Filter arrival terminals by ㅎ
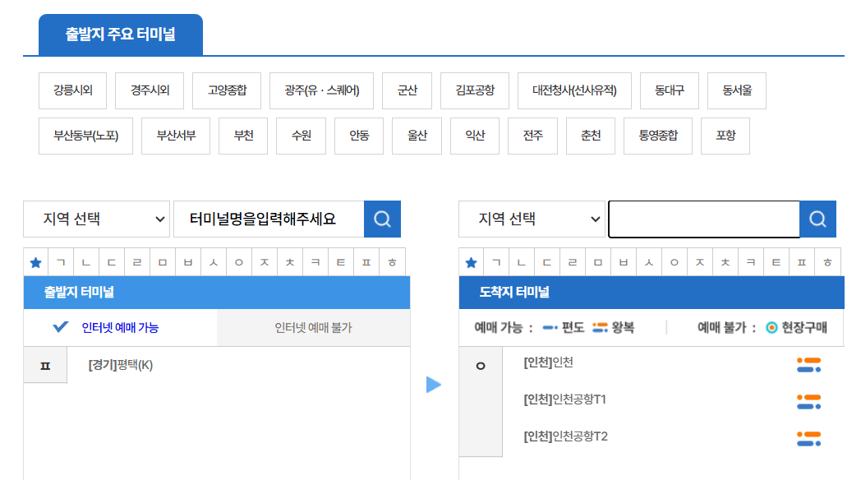Viewport: 861px width, 480px height. 827,262
